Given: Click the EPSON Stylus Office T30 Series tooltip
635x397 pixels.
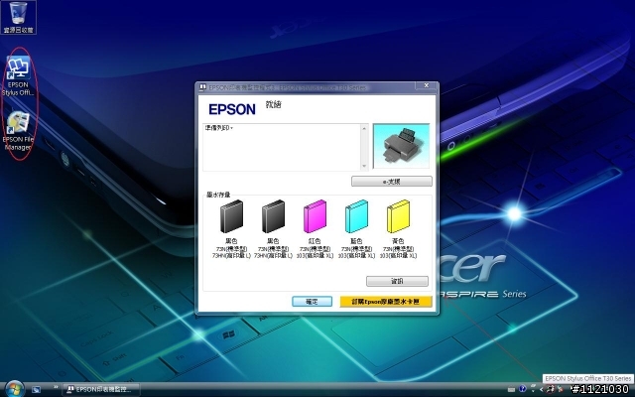Looking at the screenshot, I should pos(588,378).
